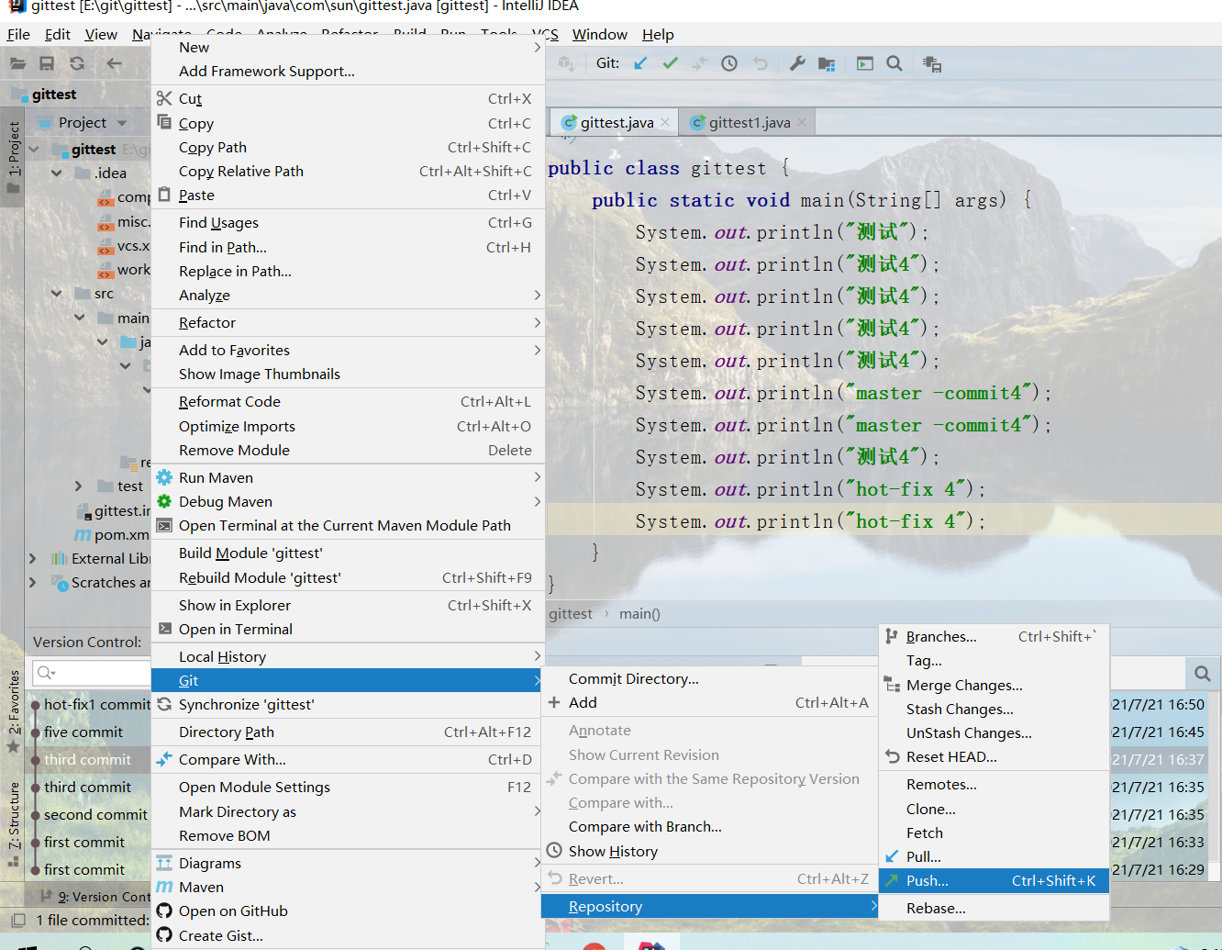Select Pull... in Repository submenu
This screenshot has height=950, width=1222.
[994, 856]
